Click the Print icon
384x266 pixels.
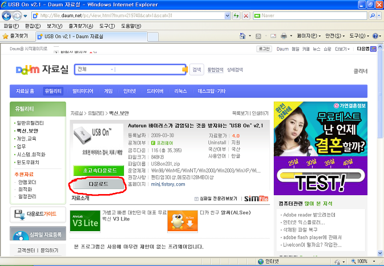(284, 36)
